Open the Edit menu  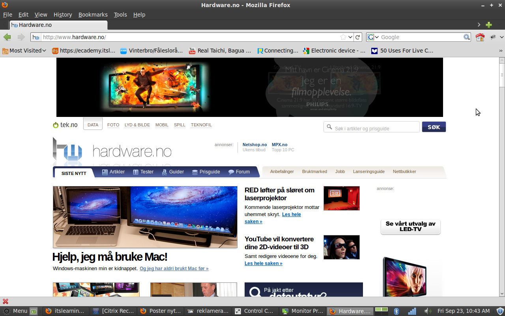click(x=23, y=15)
